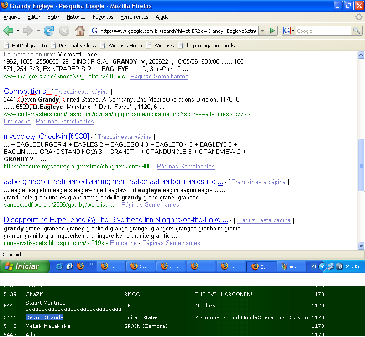The image size is (365, 337).
Task: Click the network connection tray icon
Action: pos(330,266)
